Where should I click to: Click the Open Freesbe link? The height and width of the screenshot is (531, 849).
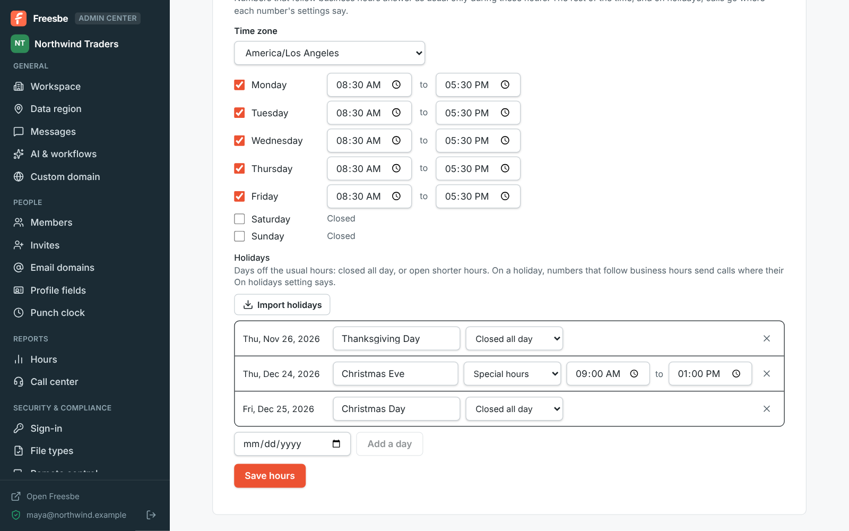[x=46, y=496]
